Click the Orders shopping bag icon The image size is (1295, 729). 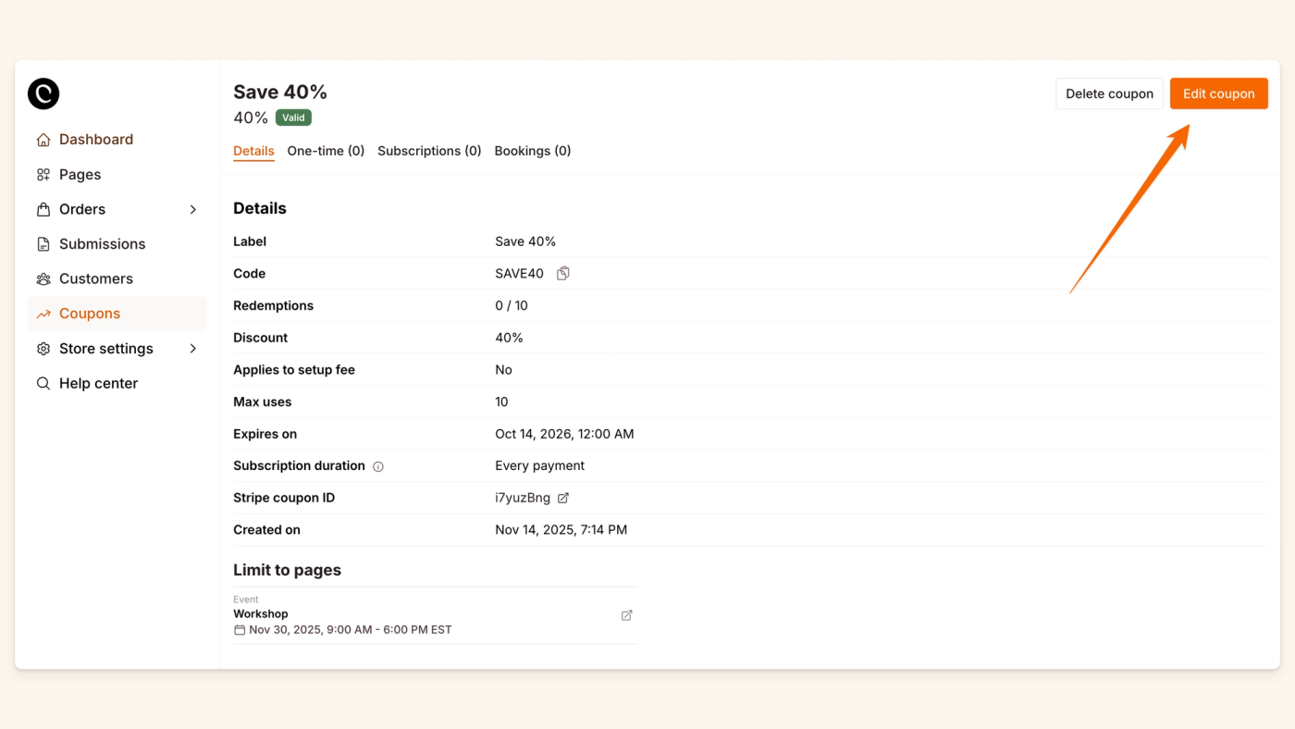[43, 210]
